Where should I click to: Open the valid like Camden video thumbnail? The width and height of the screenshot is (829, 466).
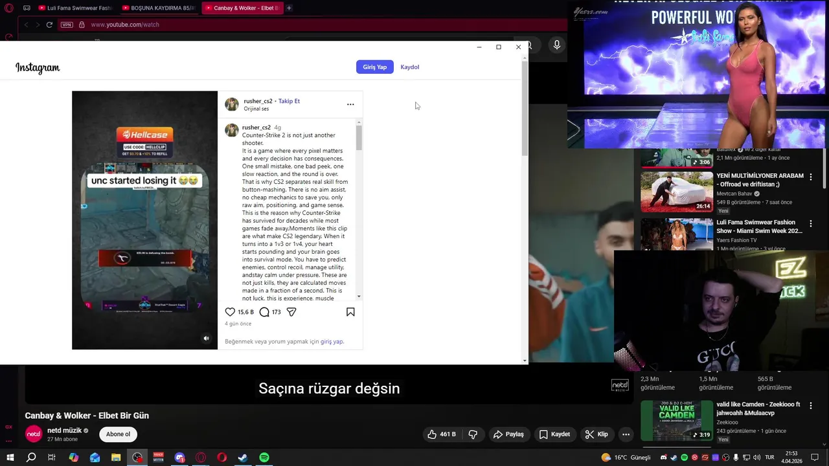pos(676,421)
